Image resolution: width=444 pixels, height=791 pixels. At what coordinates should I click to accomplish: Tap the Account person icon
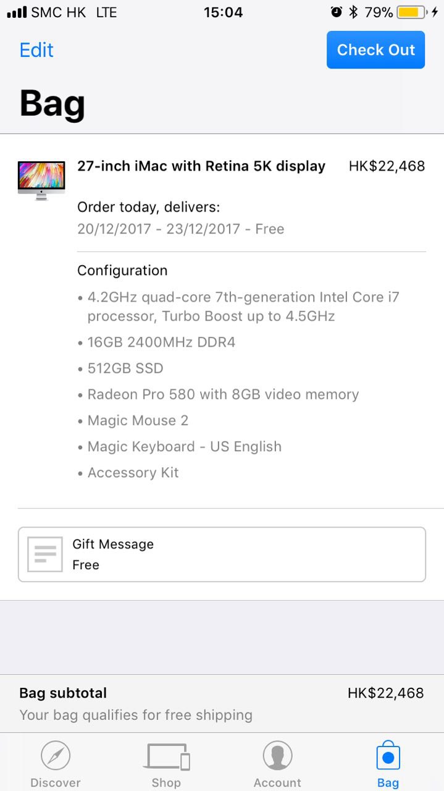(x=277, y=755)
